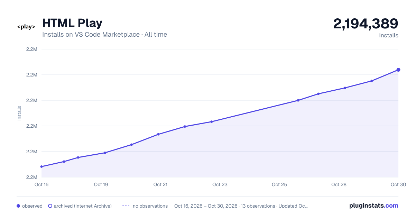Click the Oct 30 axis label
The height and width of the screenshot is (218, 415).
398,184
